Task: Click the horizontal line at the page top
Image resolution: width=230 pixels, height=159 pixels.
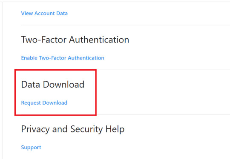Action: click(115, 2)
